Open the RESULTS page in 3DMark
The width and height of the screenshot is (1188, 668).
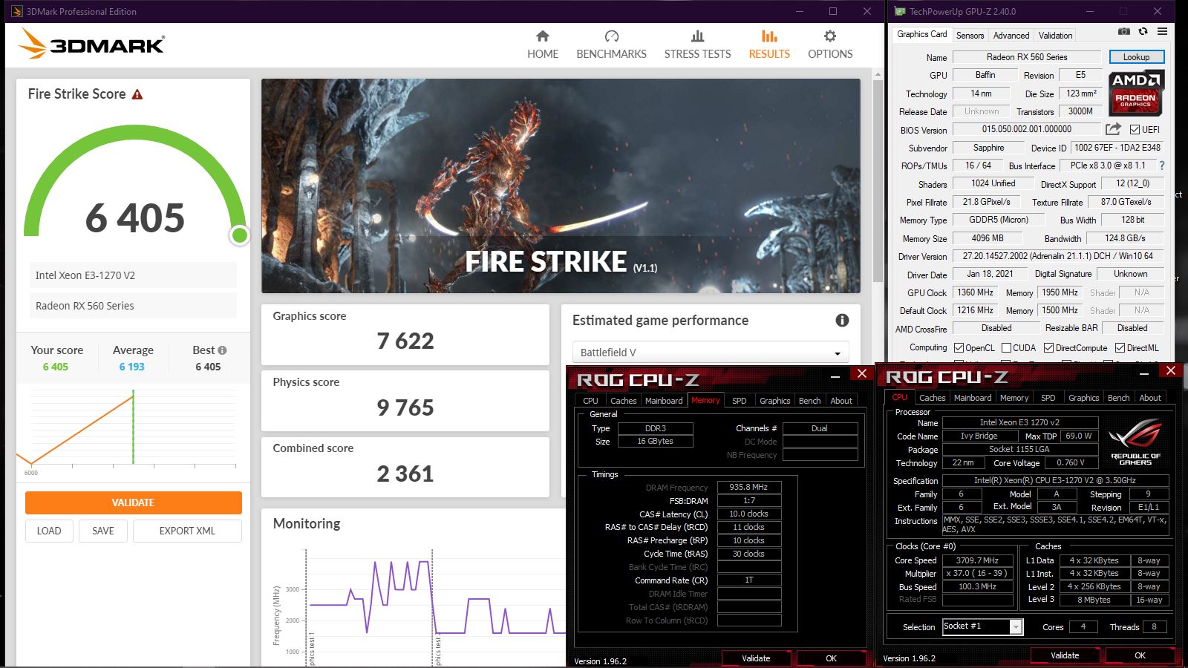(x=769, y=45)
